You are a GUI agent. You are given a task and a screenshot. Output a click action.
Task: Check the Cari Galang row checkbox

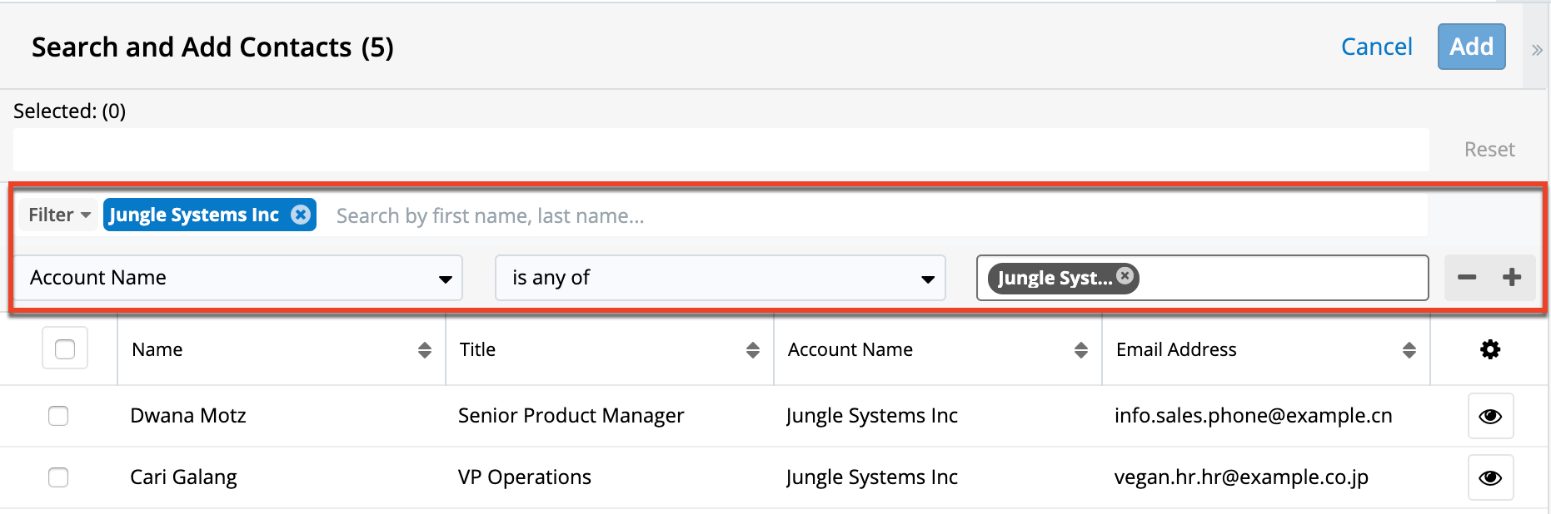[x=58, y=477]
